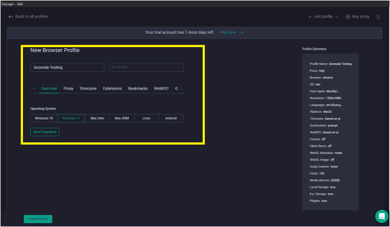Viewport: 390px width, 227px height.
Task: Click the right chevron to scroll tabs
Action: coord(181,88)
